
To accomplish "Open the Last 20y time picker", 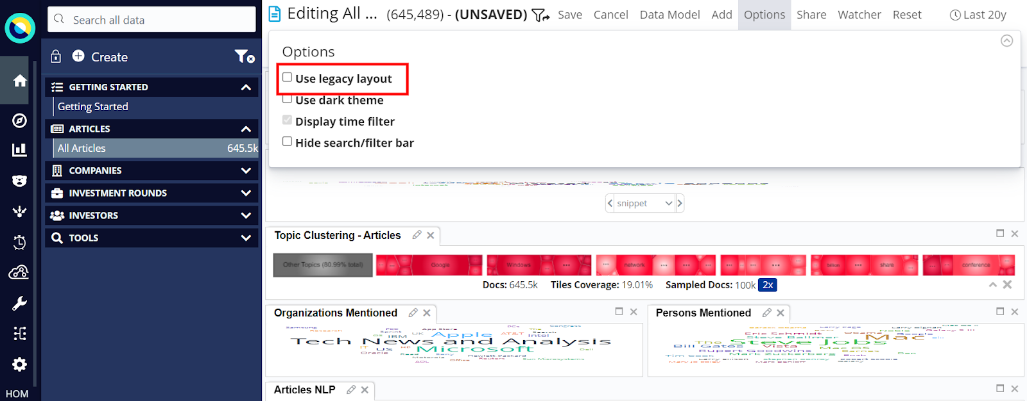I will (978, 15).
